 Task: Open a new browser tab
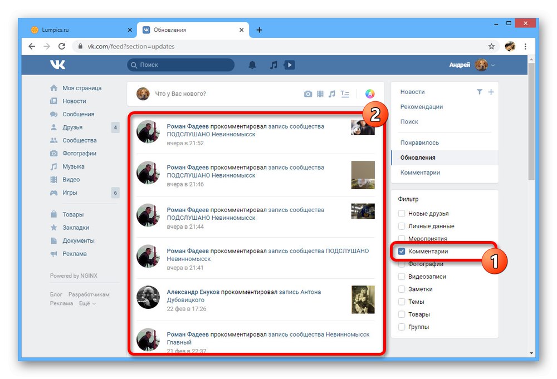point(260,30)
